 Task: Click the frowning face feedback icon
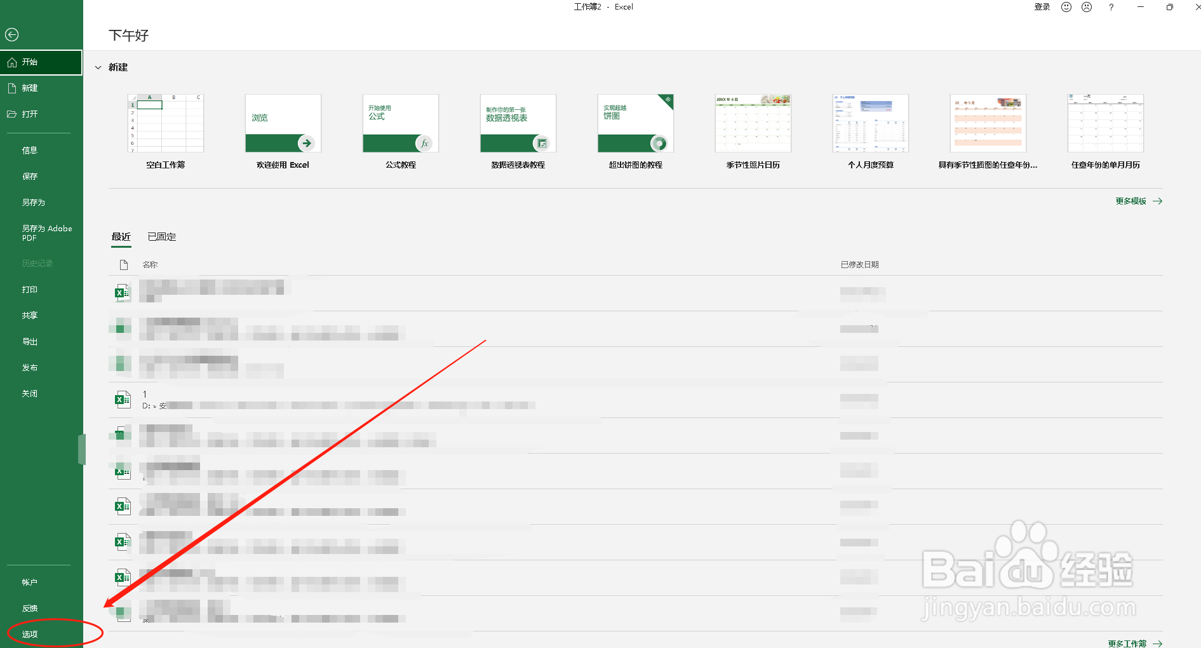tap(1087, 7)
